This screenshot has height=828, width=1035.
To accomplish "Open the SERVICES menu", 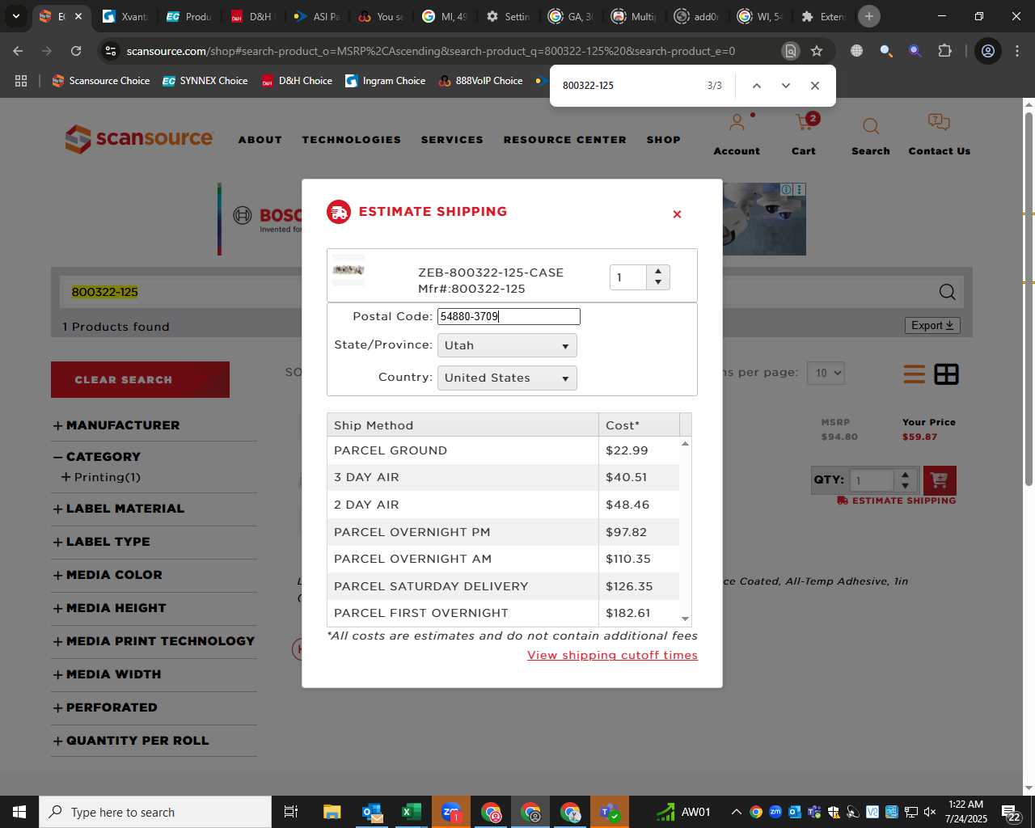I will pyautogui.click(x=452, y=140).
